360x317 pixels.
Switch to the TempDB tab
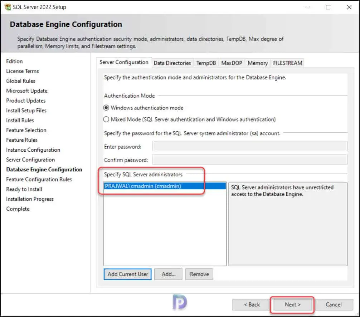pyautogui.click(x=206, y=63)
